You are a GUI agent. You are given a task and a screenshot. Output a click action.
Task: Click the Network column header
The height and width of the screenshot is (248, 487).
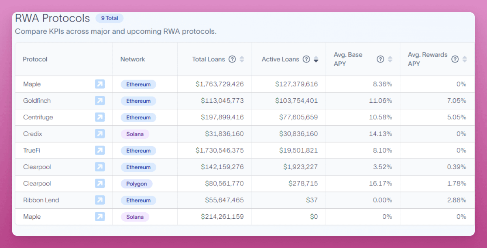[132, 59]
